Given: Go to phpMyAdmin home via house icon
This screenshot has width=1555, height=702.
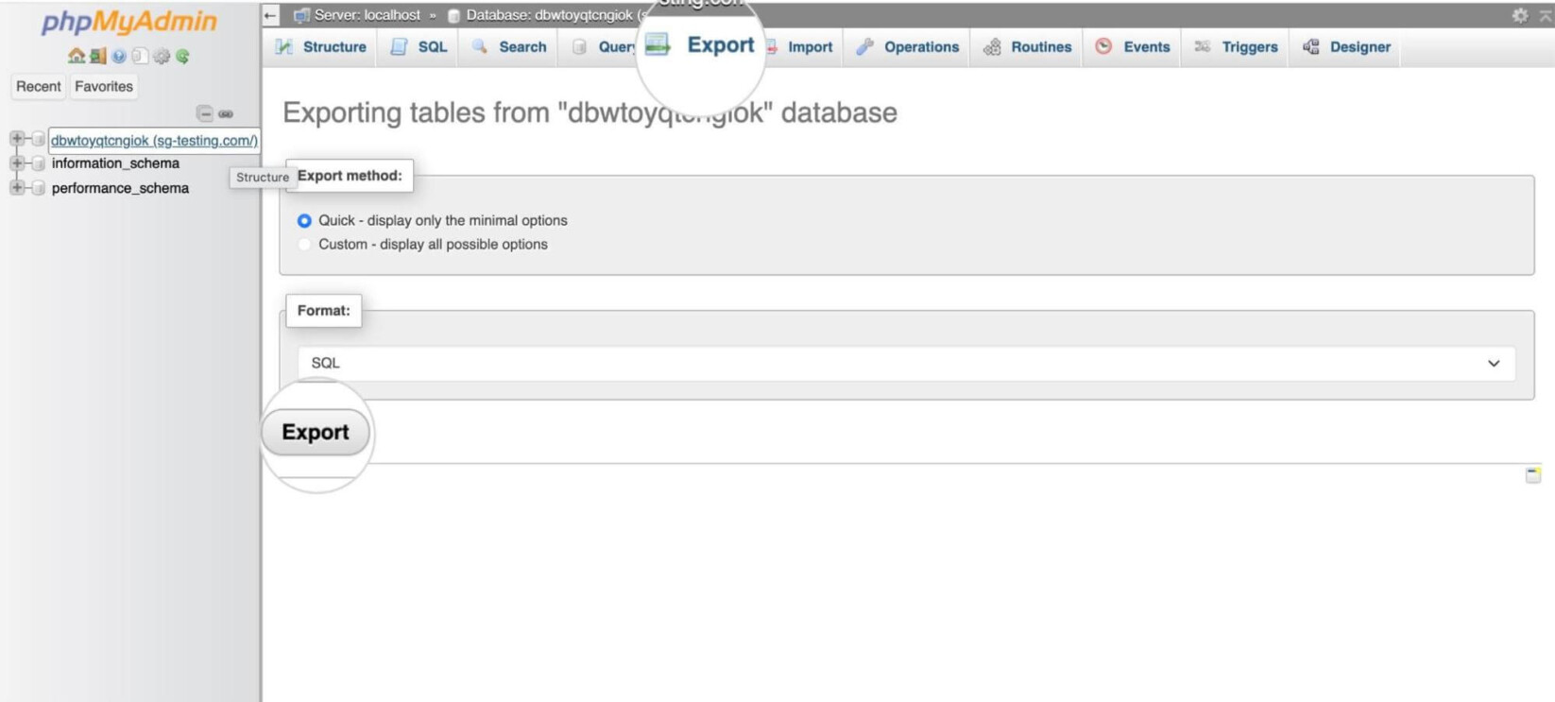Looking at the screenshot, I should [77, 56].
